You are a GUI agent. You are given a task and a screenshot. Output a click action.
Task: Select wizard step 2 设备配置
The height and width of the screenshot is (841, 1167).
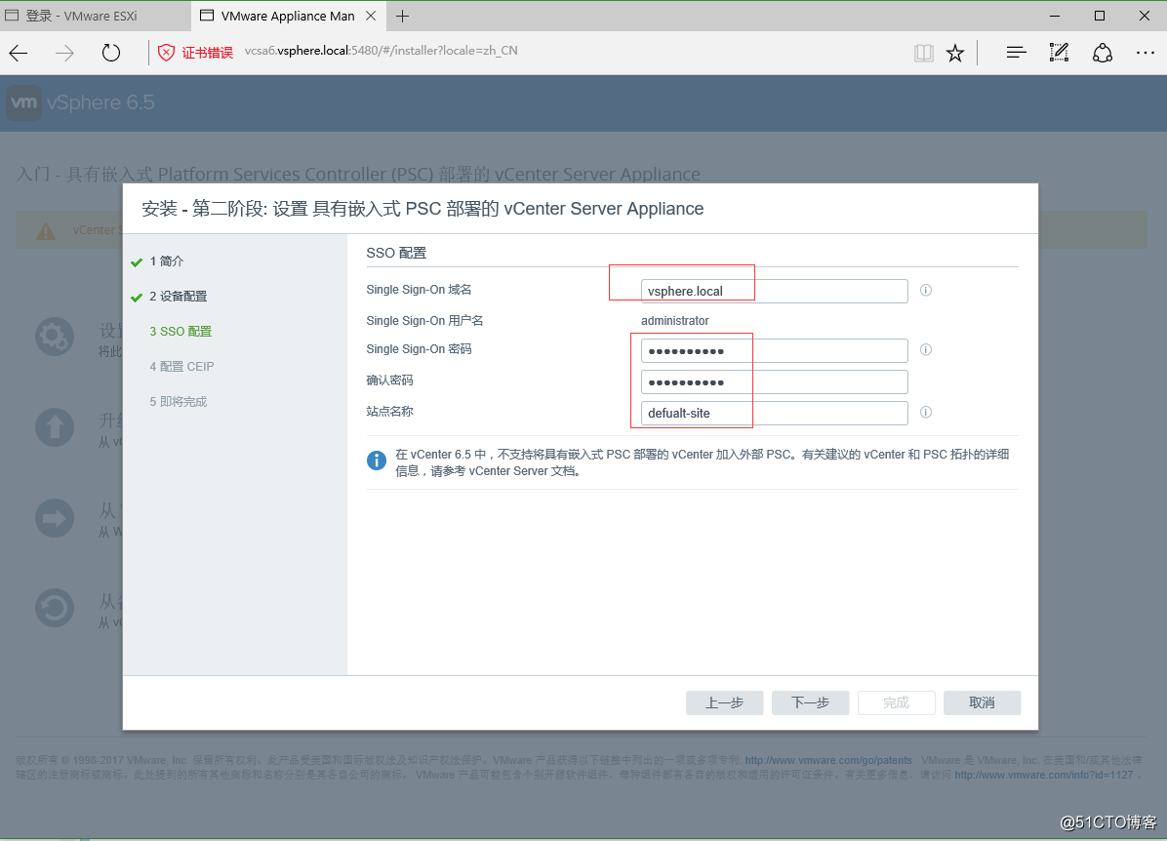(x=178, y=297)
